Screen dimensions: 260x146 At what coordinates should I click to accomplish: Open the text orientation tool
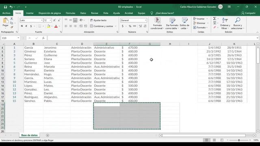click(x=81, y=20)
